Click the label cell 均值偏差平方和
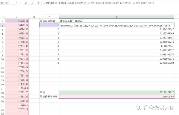 click(x=49, y=97)
